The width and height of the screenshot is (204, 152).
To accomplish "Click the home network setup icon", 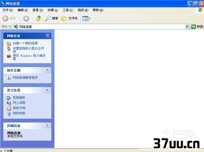I will click(x=9, y=49).
